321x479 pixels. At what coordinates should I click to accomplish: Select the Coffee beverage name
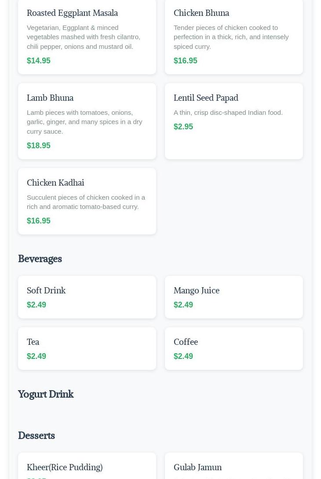click(x=186, y=342)
